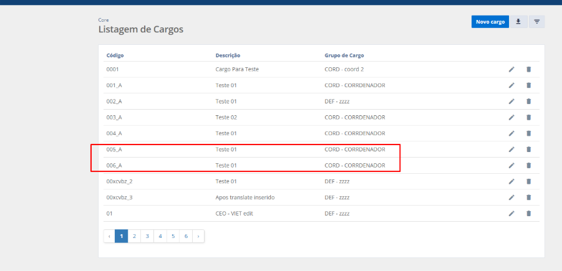Click the Grupo de Cargo column header
The image size is (562, 271).
tap(344, 55)
